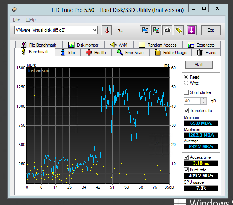Select the Write radio button
Viewport: 233px width, 205px height.
point(186,83)
